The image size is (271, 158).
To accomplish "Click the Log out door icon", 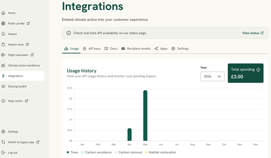I will [3, 153].
